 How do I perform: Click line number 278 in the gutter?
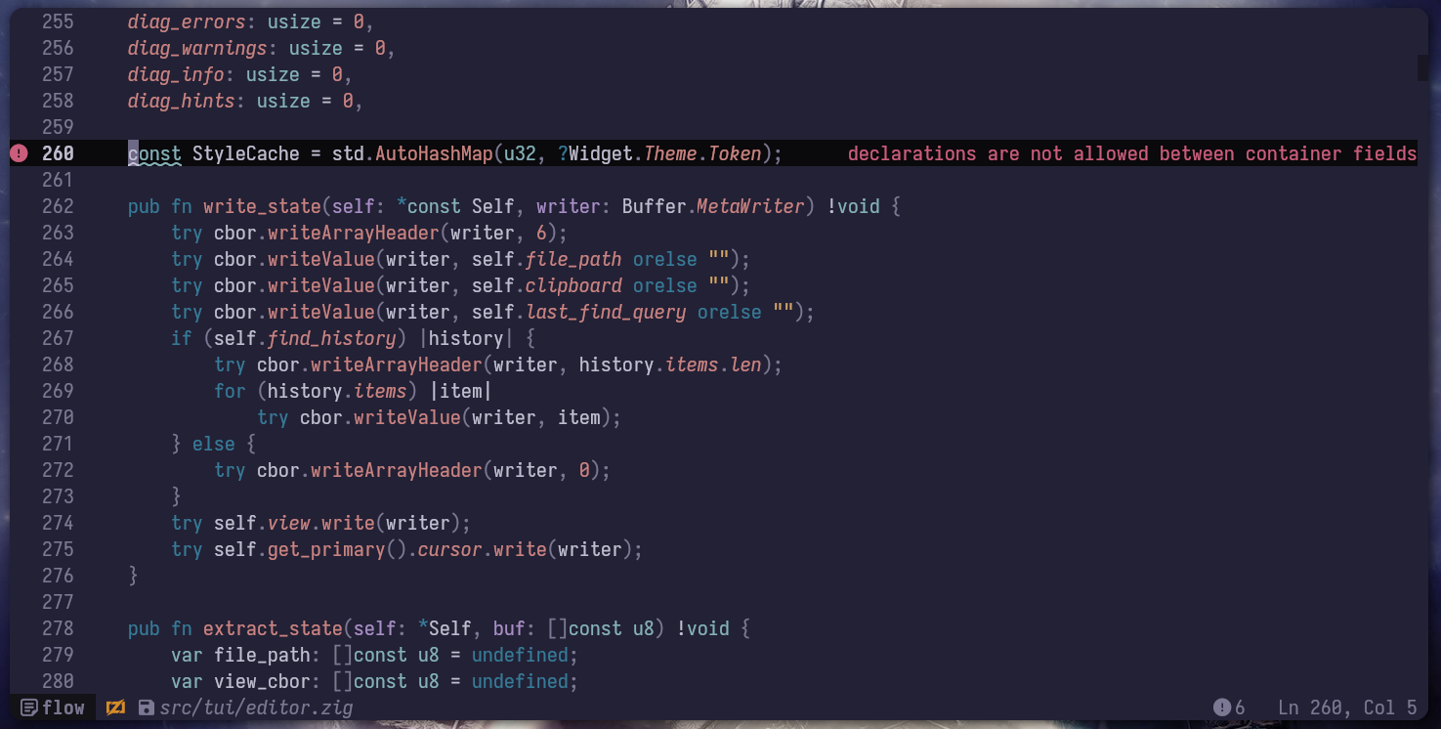[x=58, y=628]
